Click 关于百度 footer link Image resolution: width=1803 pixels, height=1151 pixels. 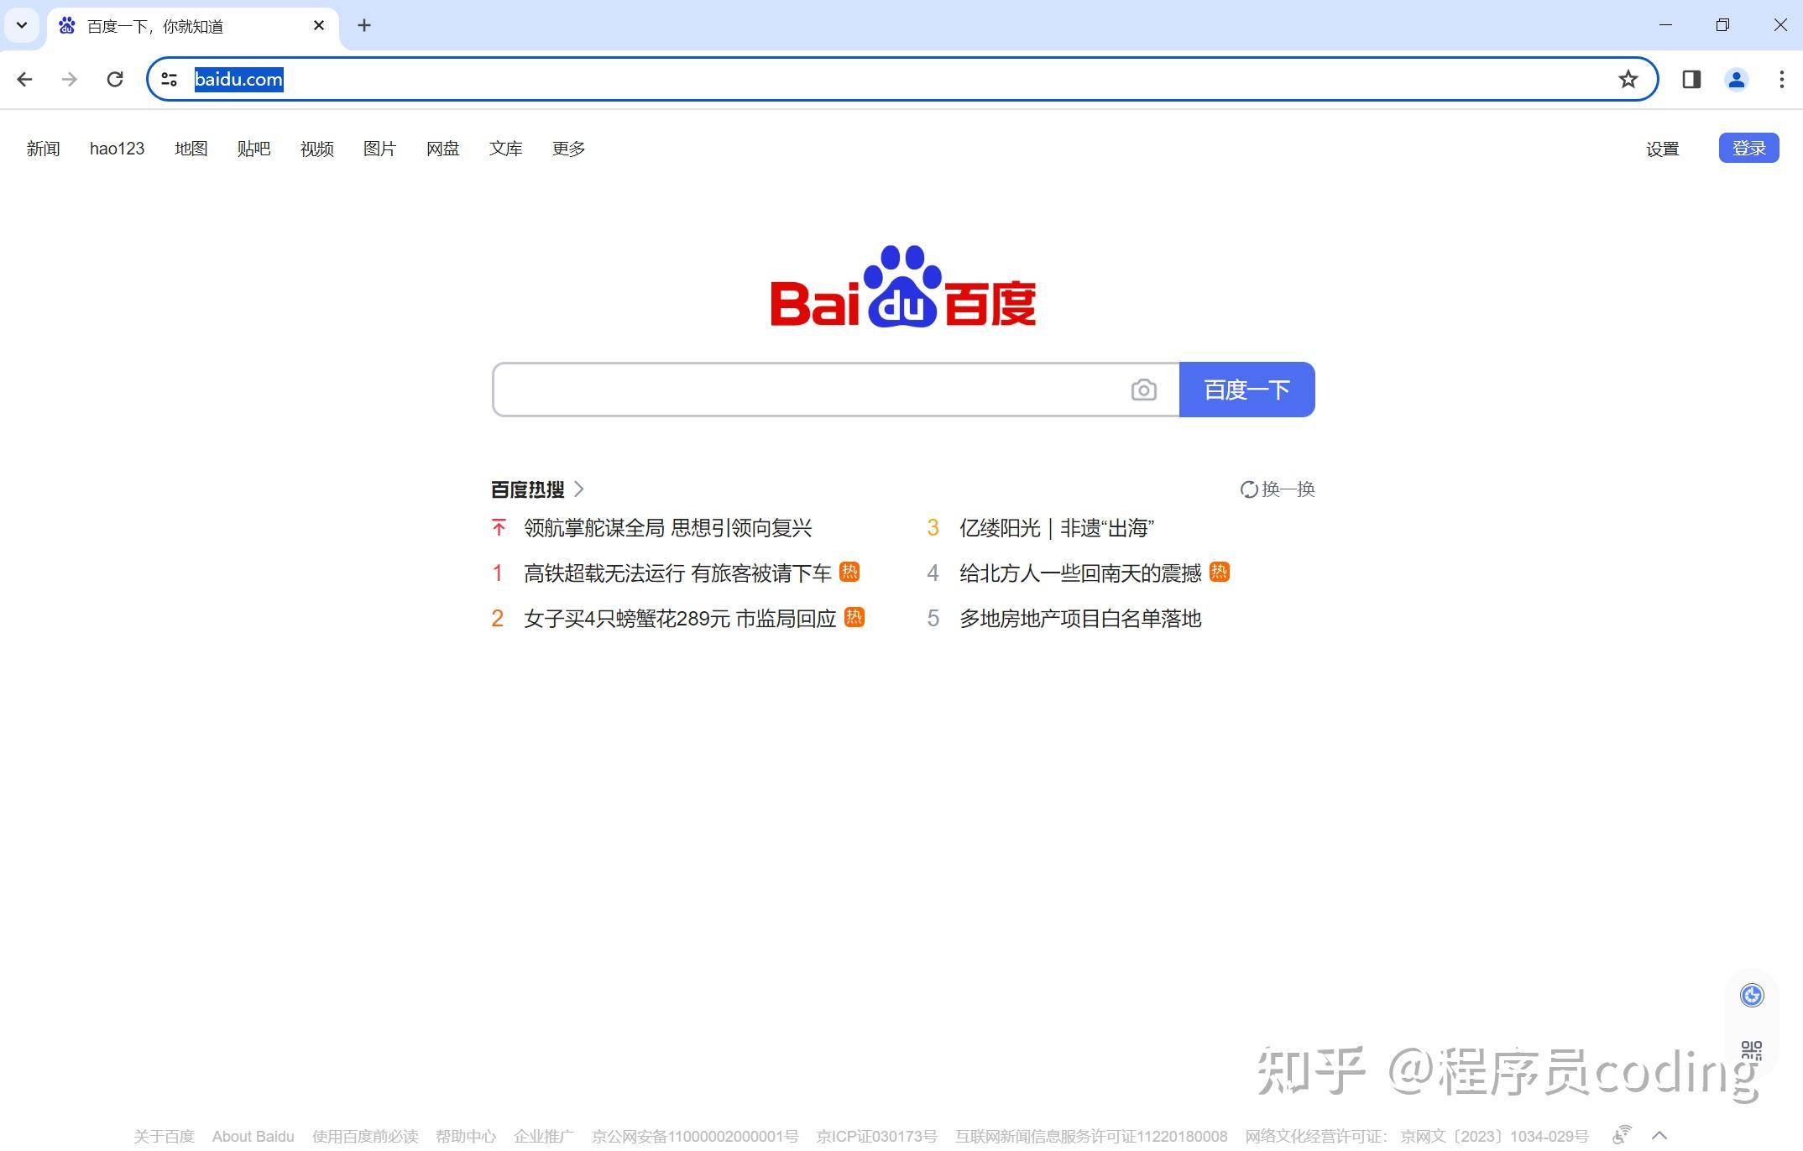tap(164, 1136)
